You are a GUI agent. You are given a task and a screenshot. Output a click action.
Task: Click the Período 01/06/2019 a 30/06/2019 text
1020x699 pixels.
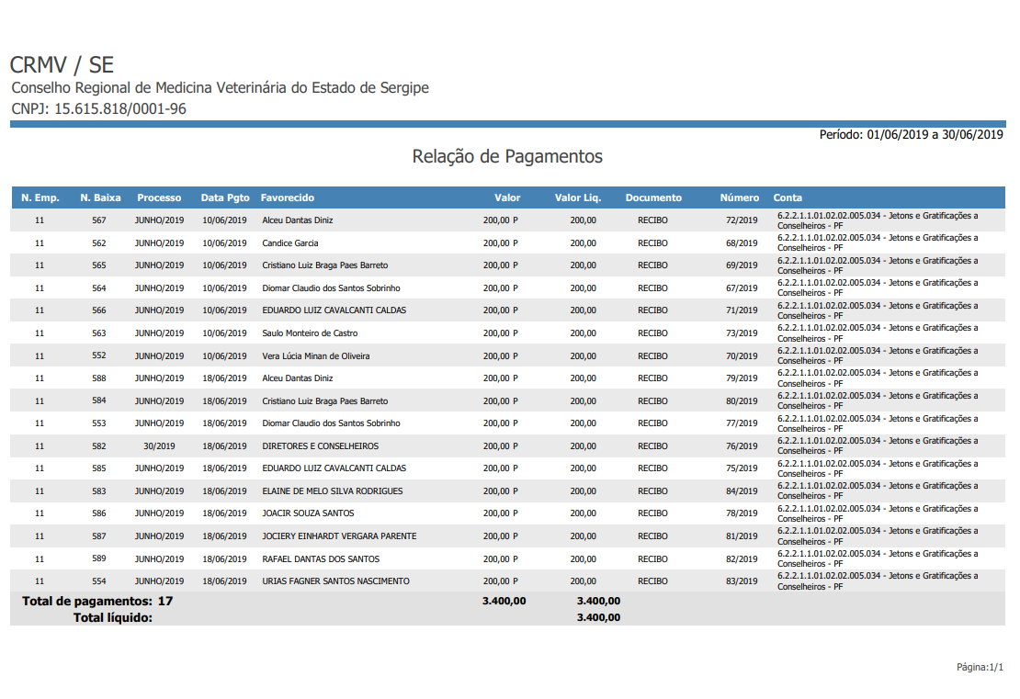point(911,135)
